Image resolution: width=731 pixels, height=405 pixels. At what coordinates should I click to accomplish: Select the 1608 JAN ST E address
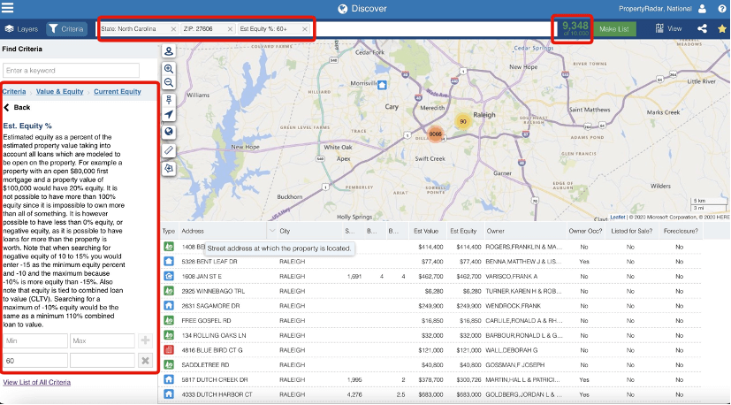click(202, 276)
